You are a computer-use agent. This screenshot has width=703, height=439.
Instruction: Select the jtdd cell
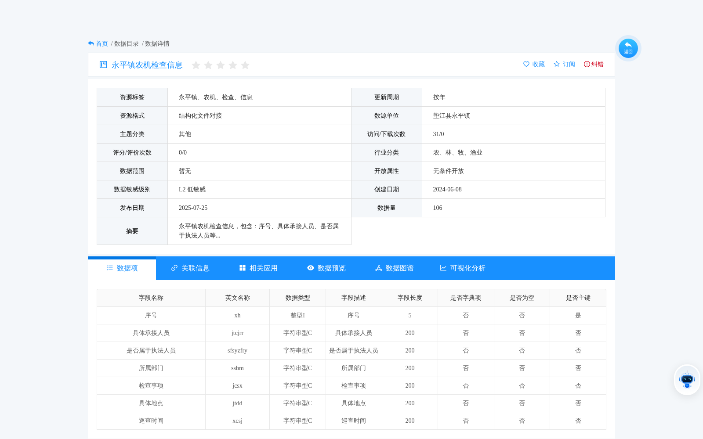point(238,403)
